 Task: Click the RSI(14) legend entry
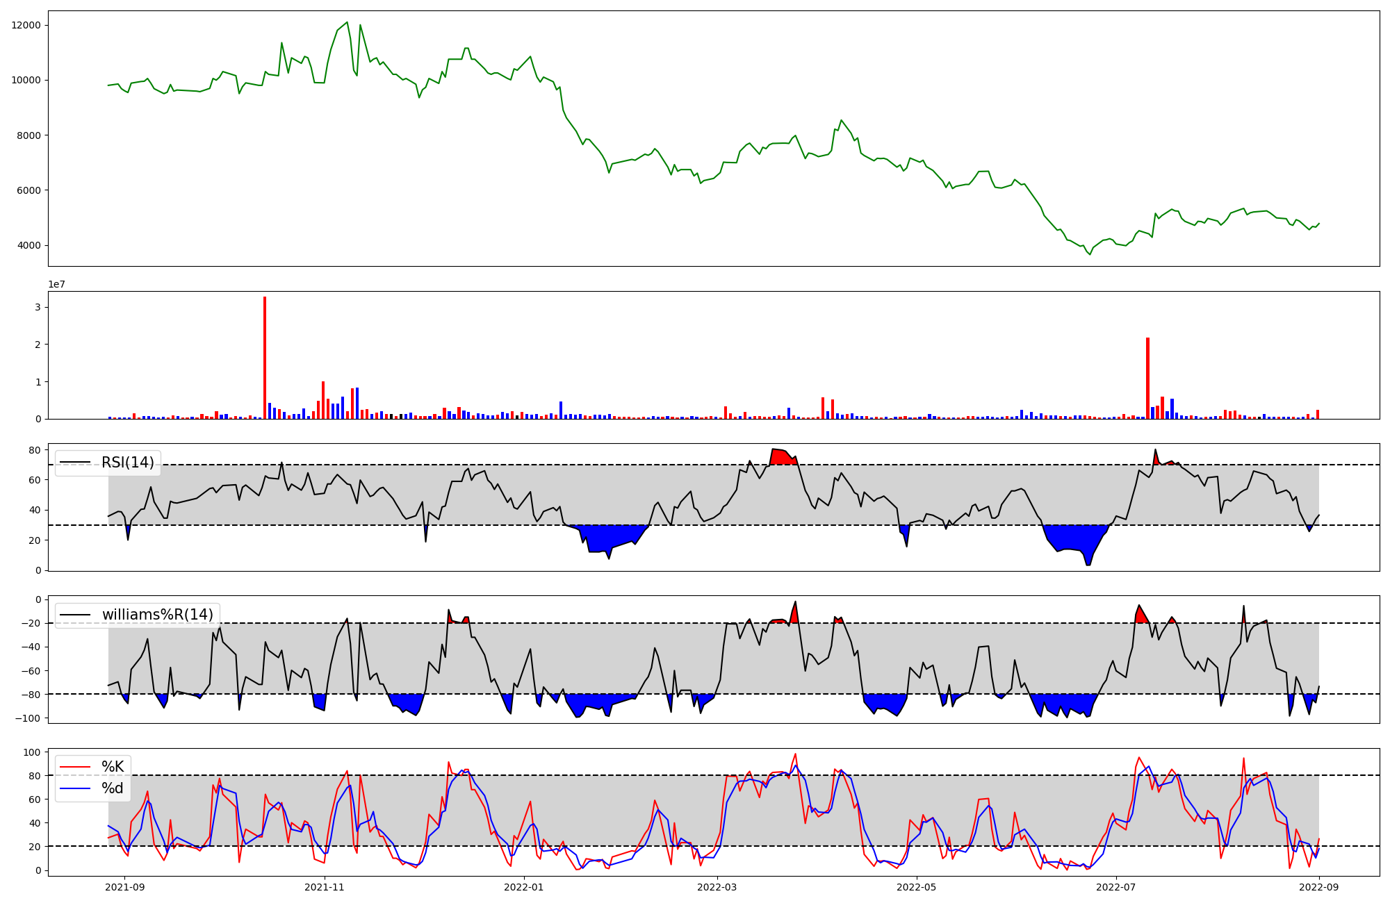pyautogui.click(x=127, y=463)
